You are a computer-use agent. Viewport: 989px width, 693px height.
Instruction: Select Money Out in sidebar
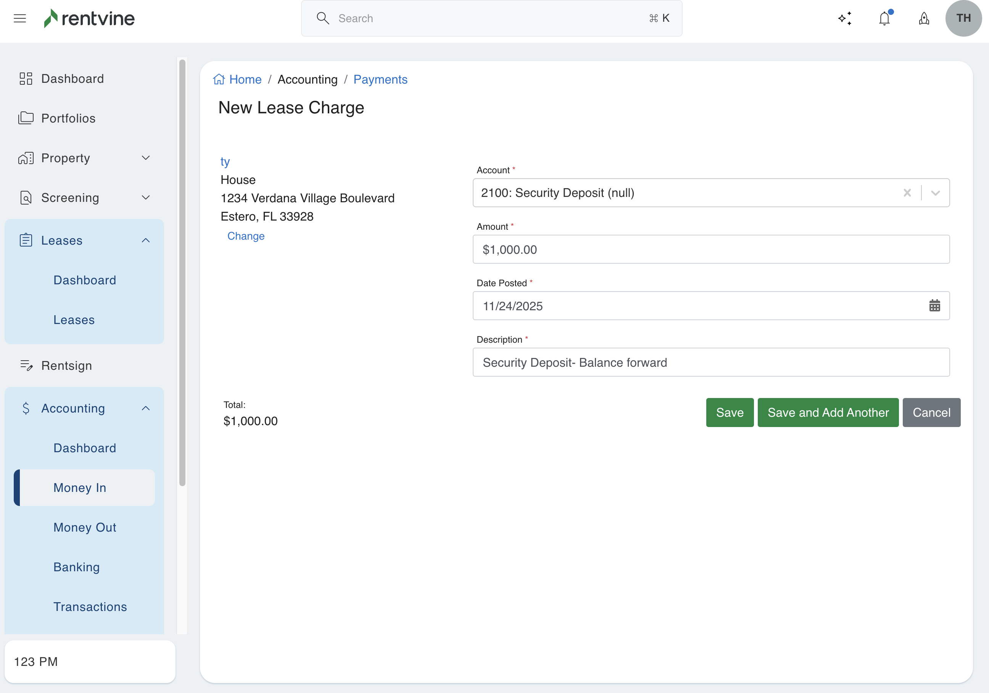tap(85, 527)
